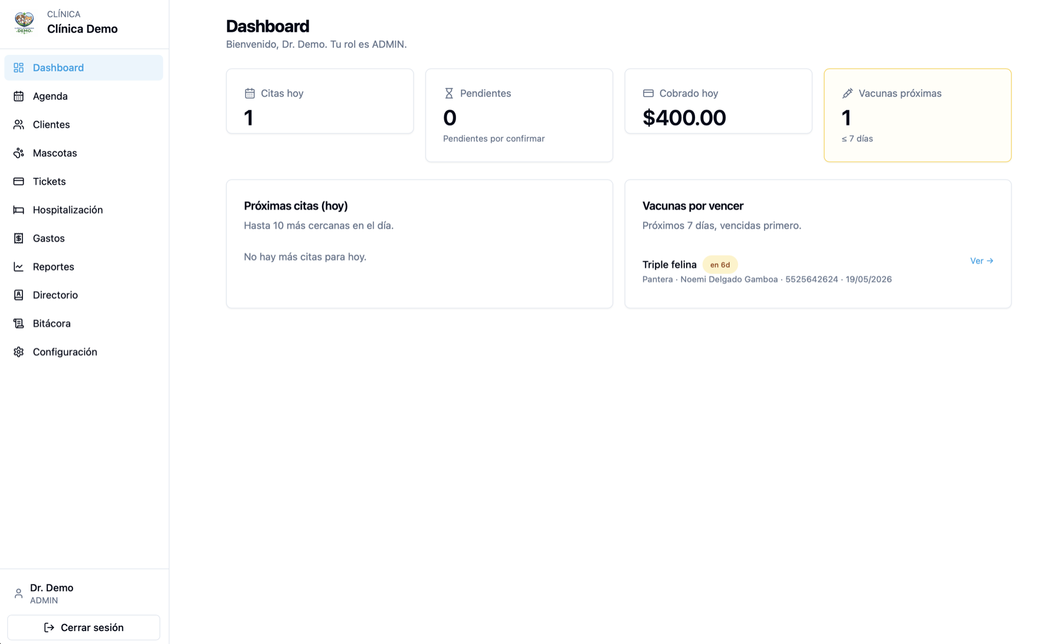Image resolution: width=1062 pixels, height=644 pixels.
Task: Click the Directorio contact book icon
Action: pyautogui.click(x=19, y=295)
